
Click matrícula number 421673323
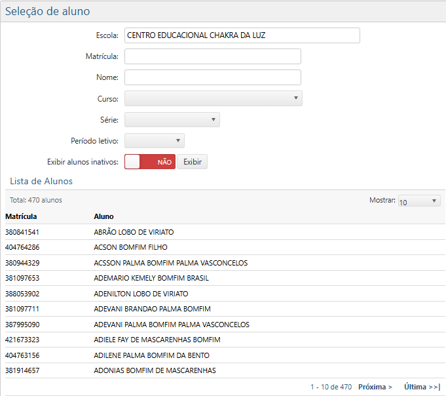(x=22, y=340)
